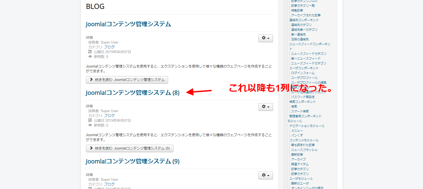
Task: Select パスワード再設定 in sidebar menu
Action: click(303, 97)
